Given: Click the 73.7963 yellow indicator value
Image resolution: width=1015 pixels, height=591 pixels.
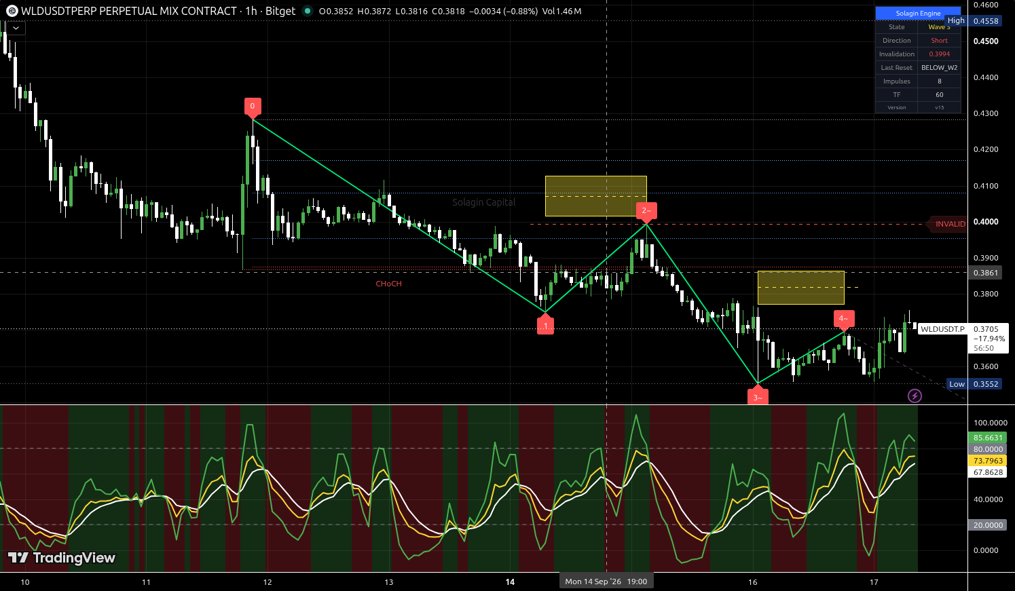Looking at the screenshot, I should [988, 461].
